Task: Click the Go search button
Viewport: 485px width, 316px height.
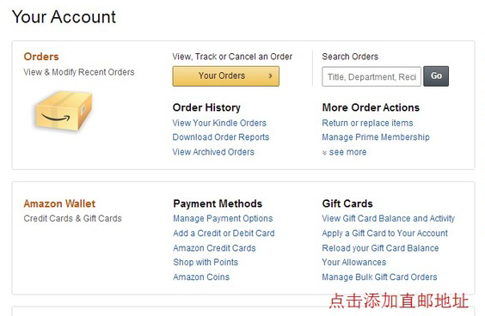Action: 436,76
